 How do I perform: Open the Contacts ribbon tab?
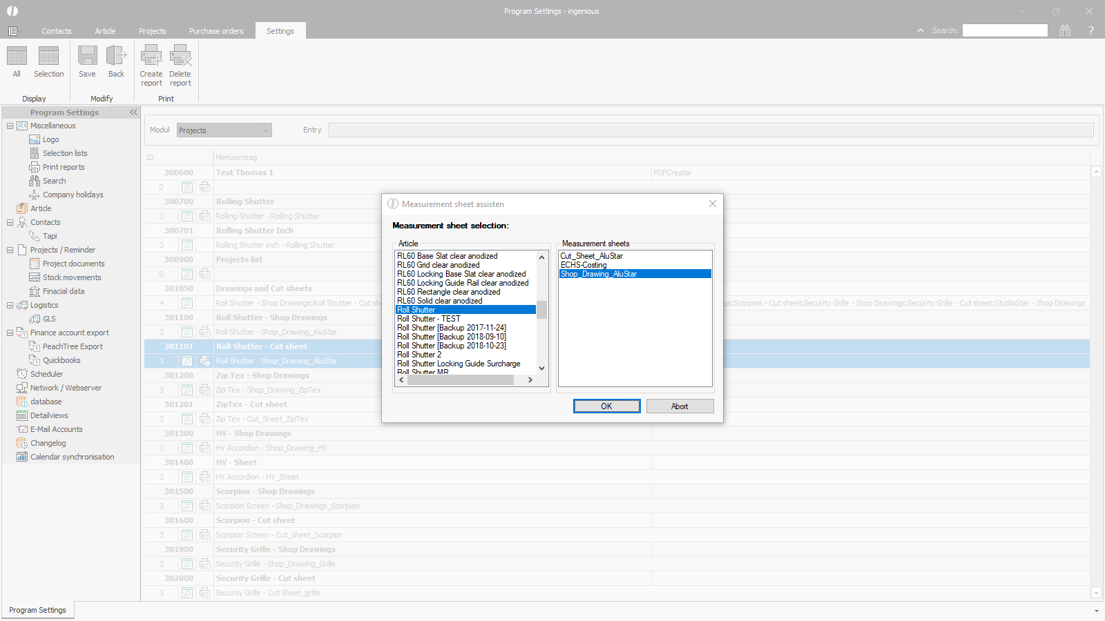56,31
